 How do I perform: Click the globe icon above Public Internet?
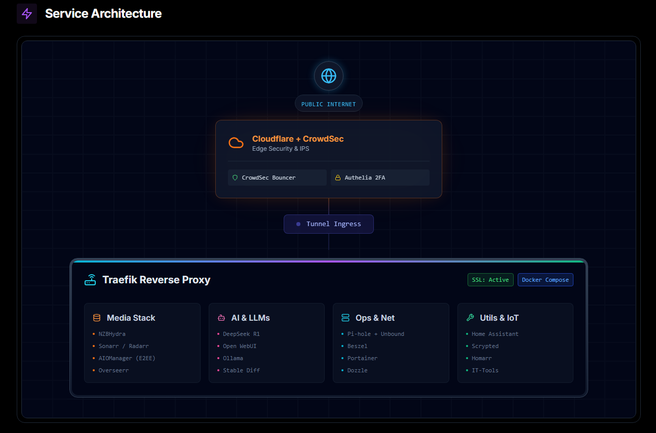point(329,76)
